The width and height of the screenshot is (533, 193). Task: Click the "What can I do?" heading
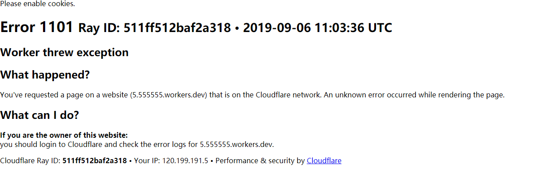point(39,115)
